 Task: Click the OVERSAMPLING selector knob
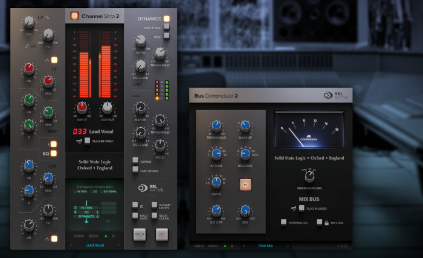[309, 176]
